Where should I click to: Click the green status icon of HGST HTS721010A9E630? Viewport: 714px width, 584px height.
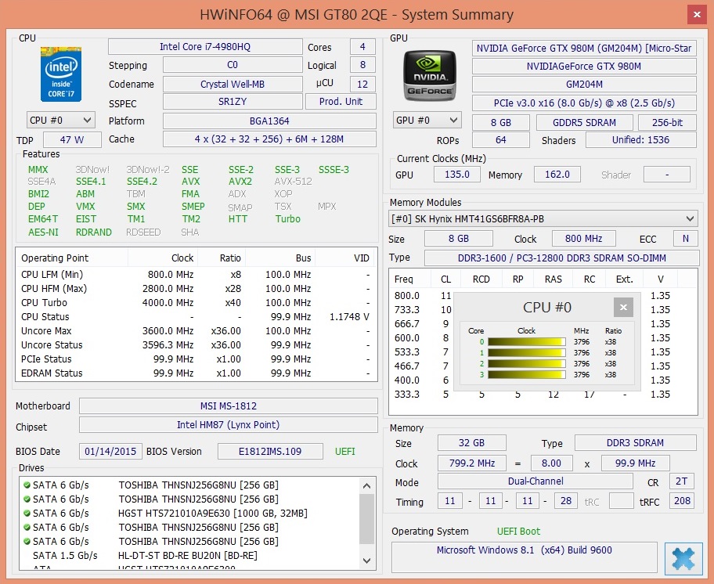click(x=27, y=513)
